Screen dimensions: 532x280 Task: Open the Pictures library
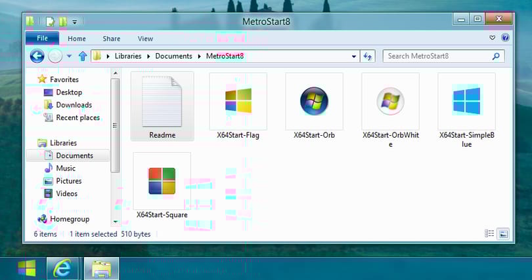click(69, 181)
